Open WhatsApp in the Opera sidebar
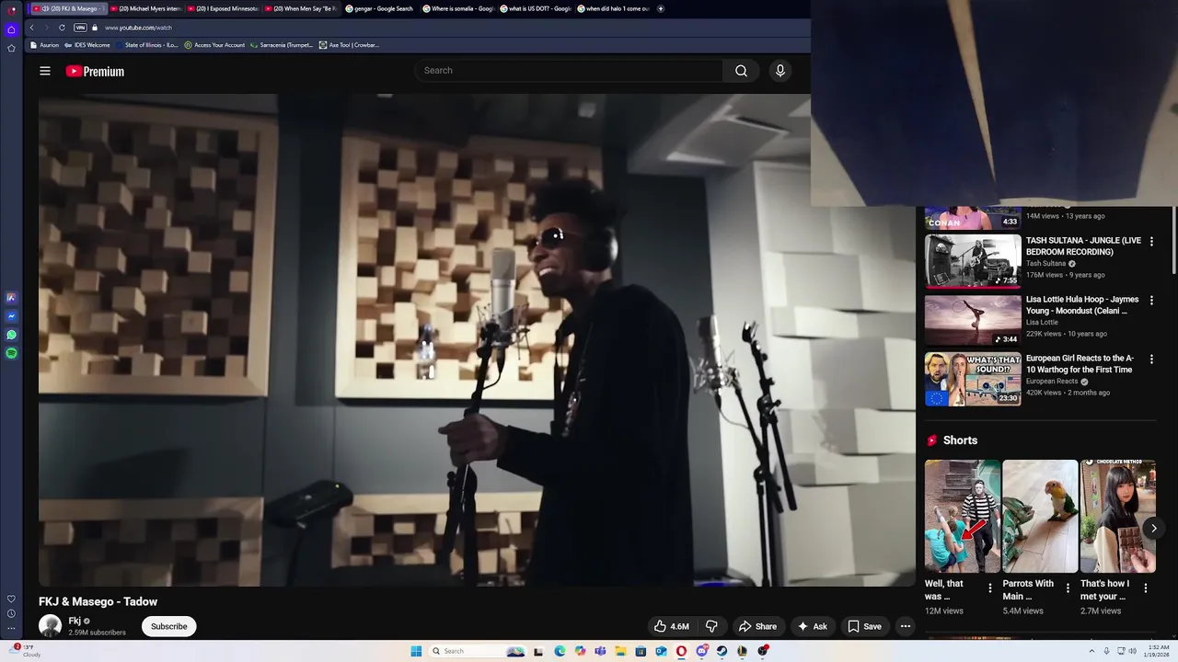 (11, 335)
